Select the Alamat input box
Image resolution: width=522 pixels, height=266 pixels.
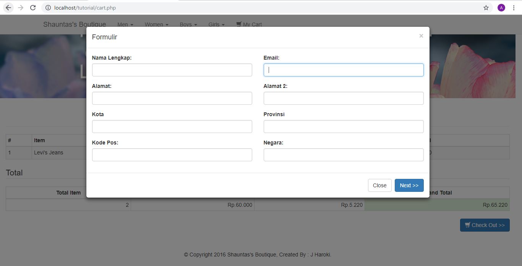coord(172,98)
